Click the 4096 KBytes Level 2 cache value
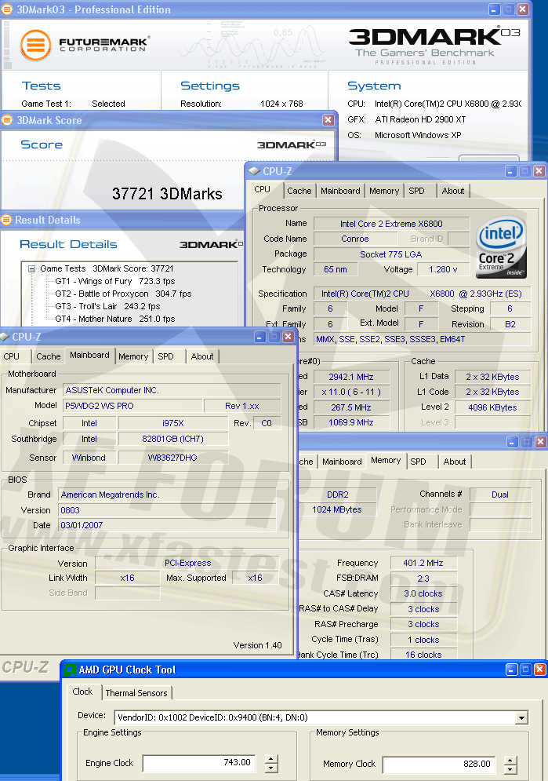The image size is (548, 781). tap(492, 407)
